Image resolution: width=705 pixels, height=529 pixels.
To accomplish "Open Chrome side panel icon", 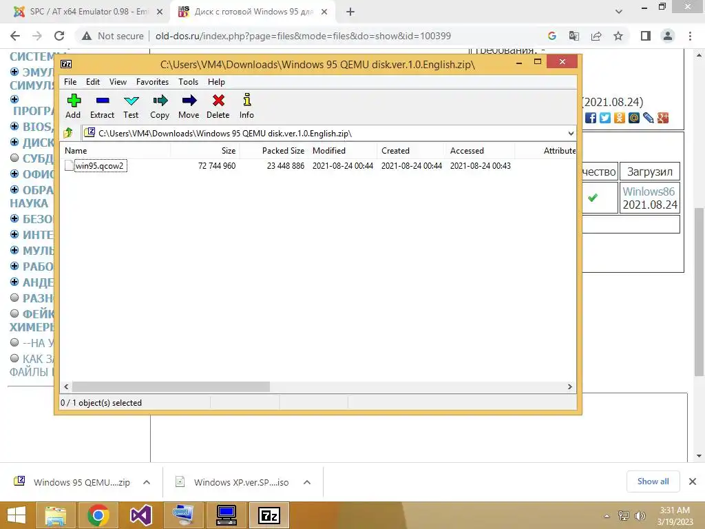I will click(x=646, y=36).
